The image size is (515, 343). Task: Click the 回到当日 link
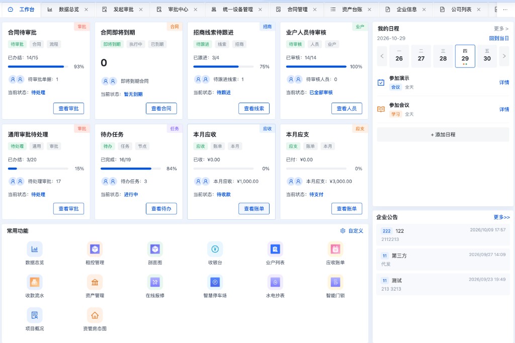499,38
